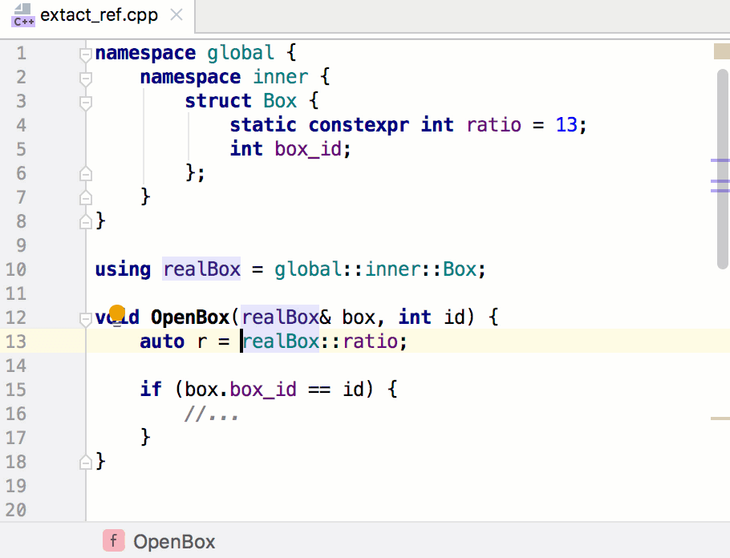
Task: Jump to the topmost purple stripe marker
Action: [720, 161]
